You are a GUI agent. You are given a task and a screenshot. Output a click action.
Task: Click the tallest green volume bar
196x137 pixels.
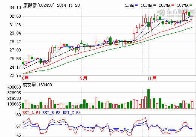pos(149,99)
